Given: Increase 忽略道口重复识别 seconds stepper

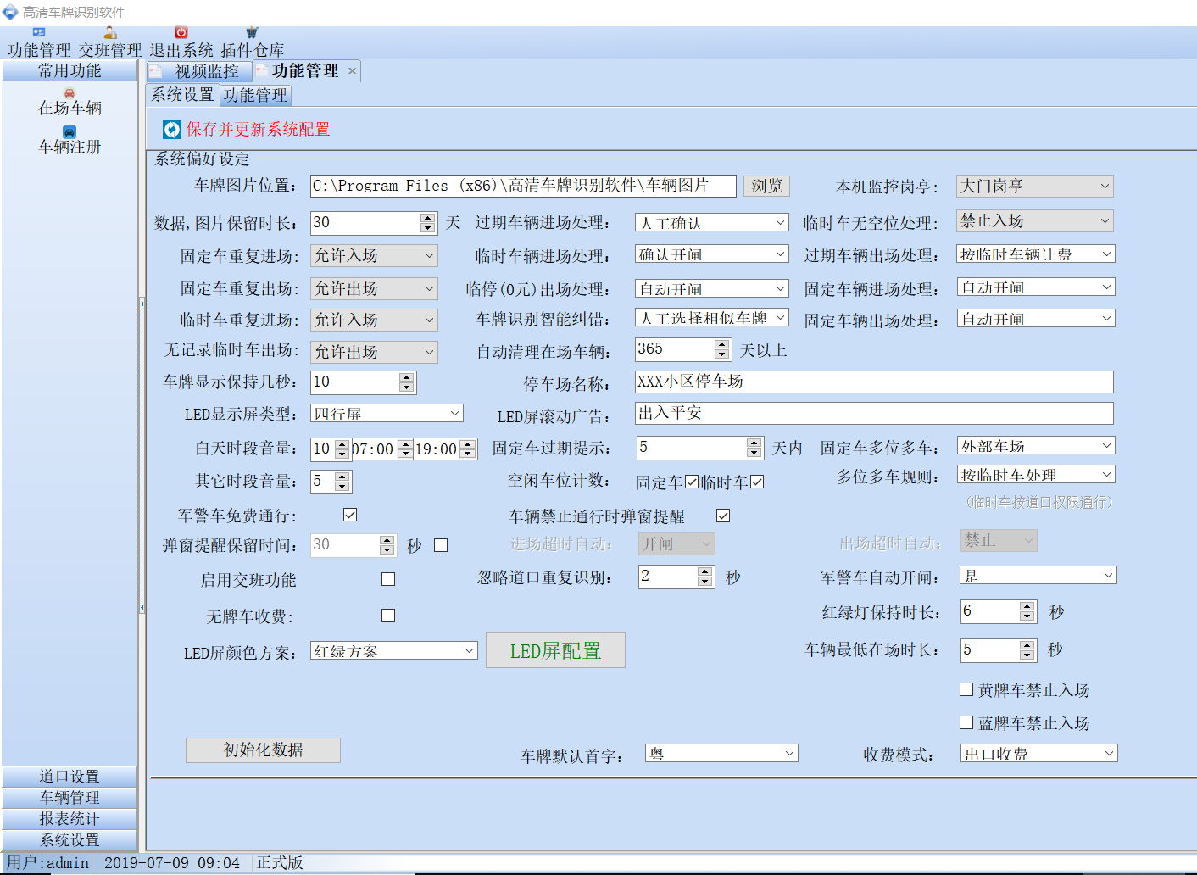Looking at the screenshot, I should [x=705, y=572].
